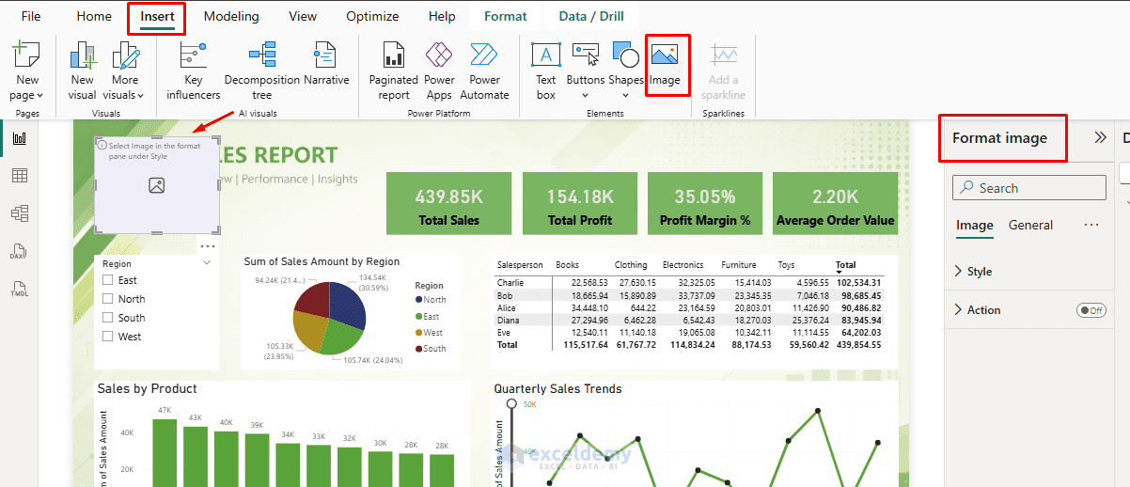1130x487 pixels.
Task: Collapse the Format image pane
Action: (1101, 137)
